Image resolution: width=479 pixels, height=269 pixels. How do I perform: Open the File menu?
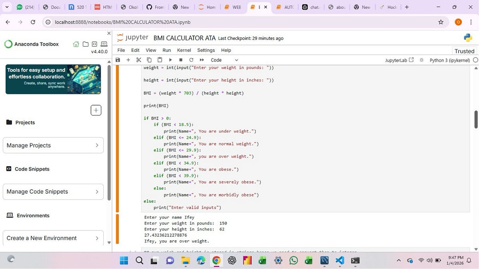121,50
